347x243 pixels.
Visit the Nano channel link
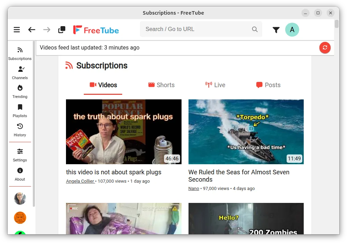tap(194, 189)
